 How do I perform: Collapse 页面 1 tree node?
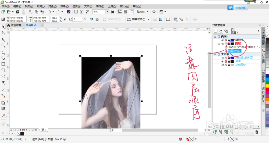[x=215, y=37]
